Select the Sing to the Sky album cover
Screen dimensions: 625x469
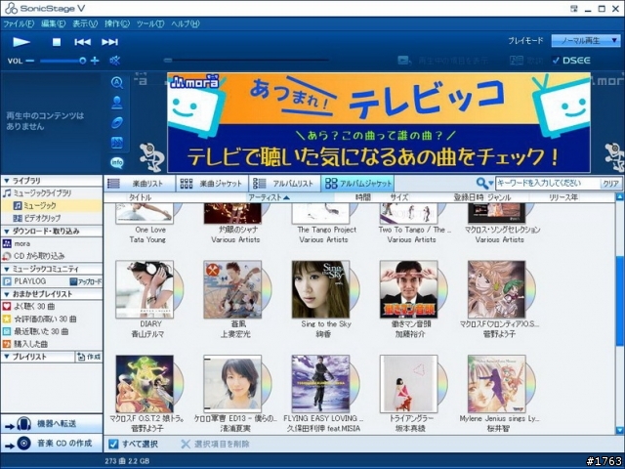click(321, 289)
